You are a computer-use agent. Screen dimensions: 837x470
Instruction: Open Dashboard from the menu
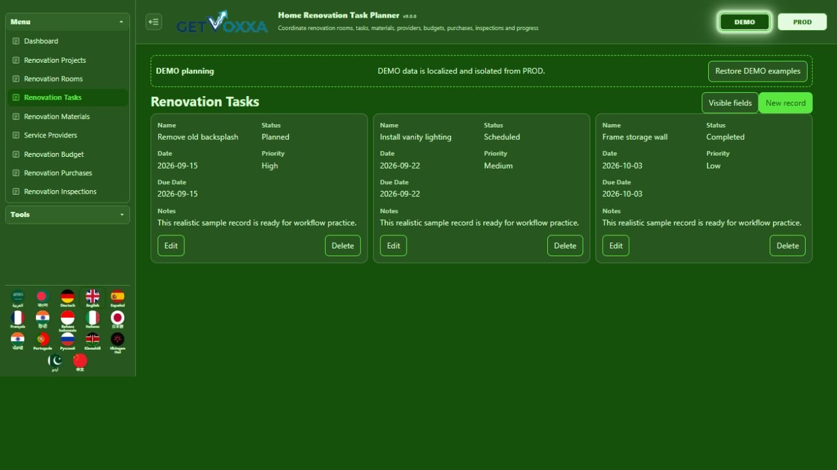67,41
